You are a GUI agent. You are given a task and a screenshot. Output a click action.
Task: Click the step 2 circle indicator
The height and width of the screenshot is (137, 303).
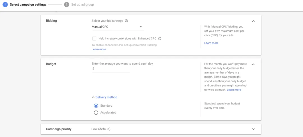(x=66, y=4)
